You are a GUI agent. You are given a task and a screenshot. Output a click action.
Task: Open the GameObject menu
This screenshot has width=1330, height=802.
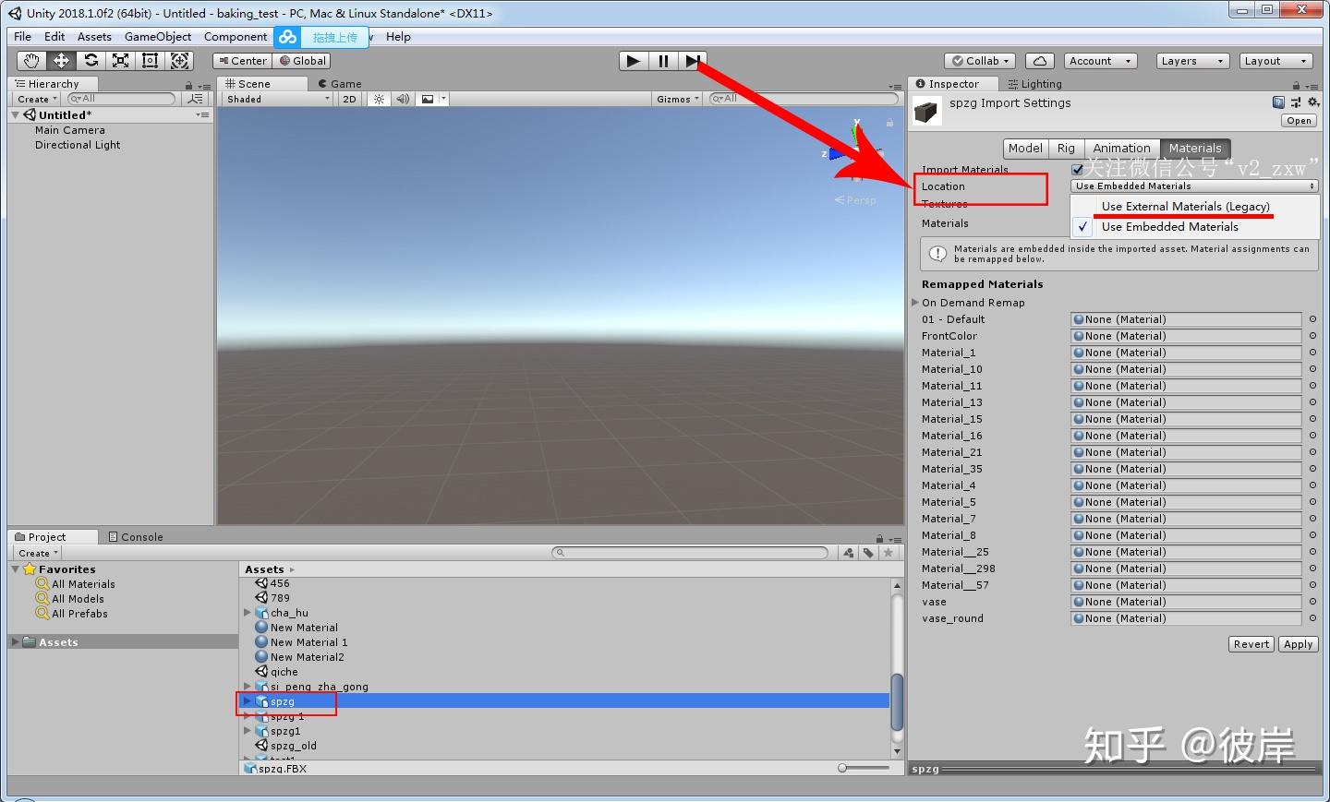coord(158,37)
